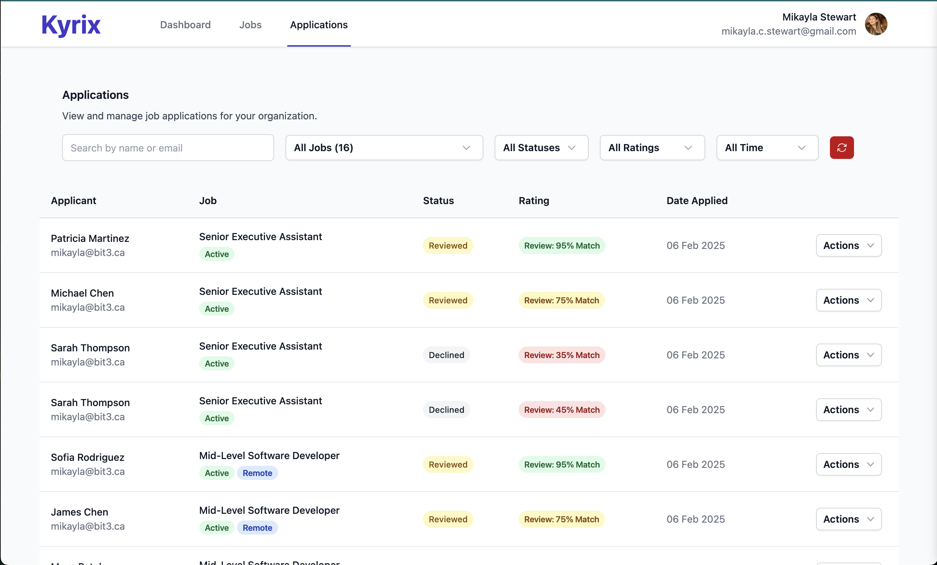Select the Applications tab

(x=318, y=25)
